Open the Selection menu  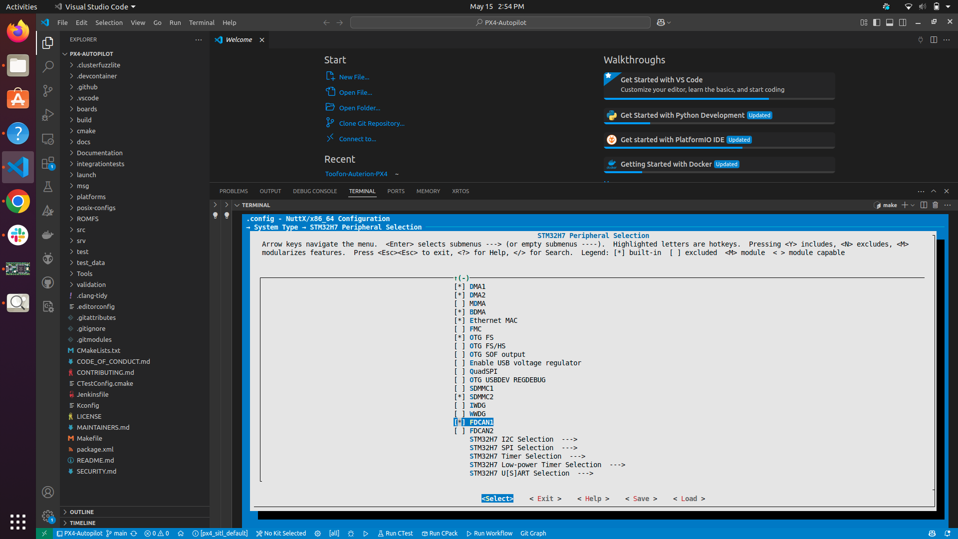109,22
